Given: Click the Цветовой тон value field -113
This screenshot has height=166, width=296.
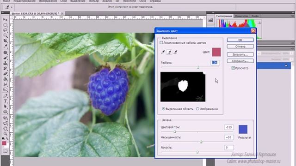Looking at the screenshot, I should (229, 127).
